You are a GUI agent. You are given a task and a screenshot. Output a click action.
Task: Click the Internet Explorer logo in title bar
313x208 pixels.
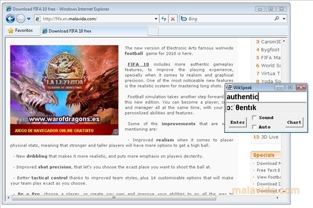pos(9,9)
